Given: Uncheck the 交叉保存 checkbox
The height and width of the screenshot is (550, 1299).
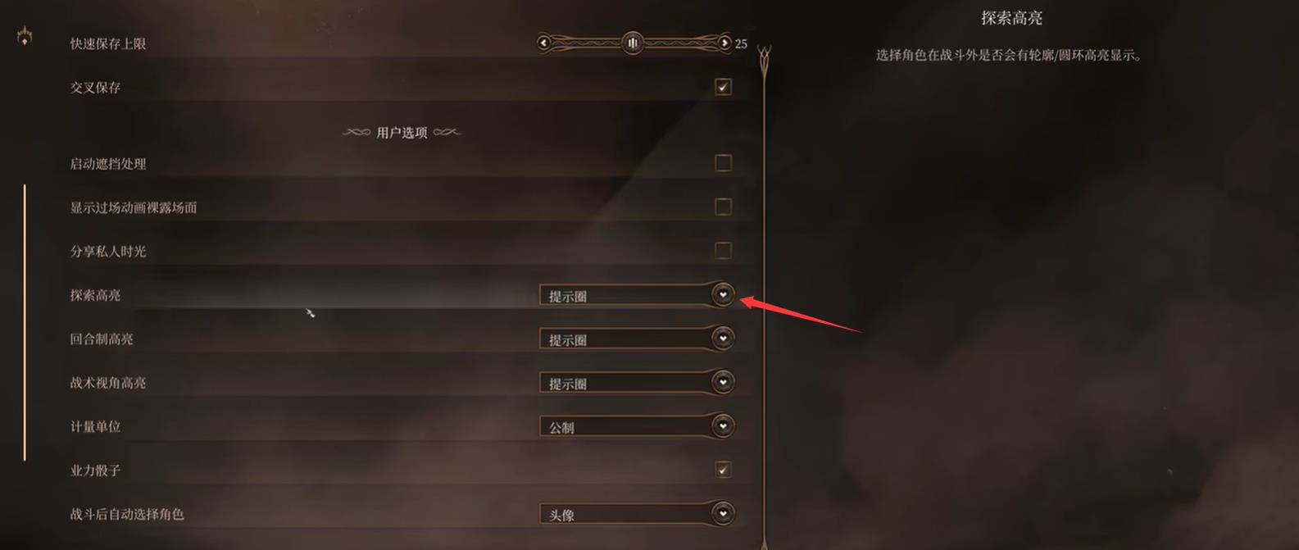Looking at the screenshot, I should 723,87.
